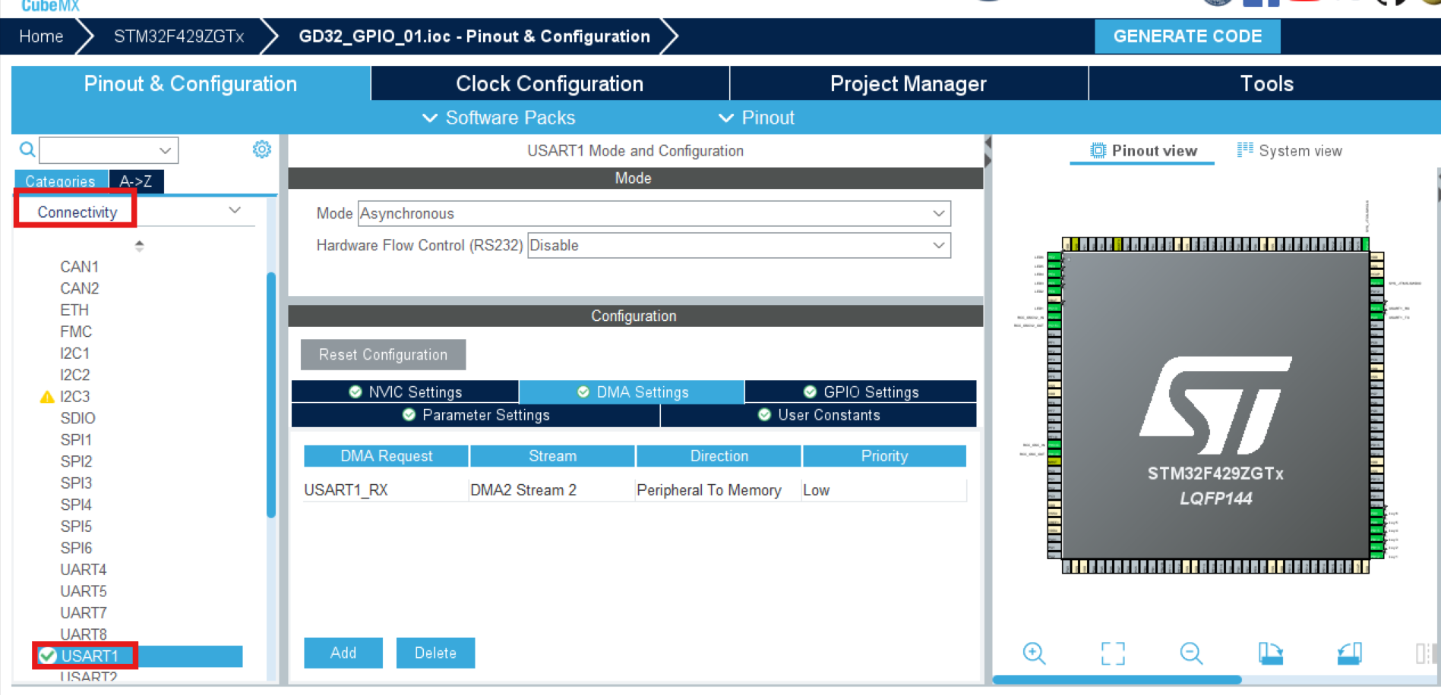
Task: Select FMC peripheral
Action: (76, 332)
